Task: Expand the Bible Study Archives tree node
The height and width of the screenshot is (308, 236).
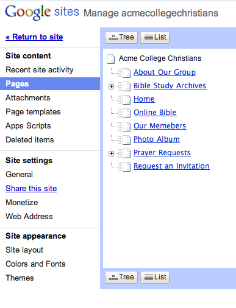Action: point(111,86)
